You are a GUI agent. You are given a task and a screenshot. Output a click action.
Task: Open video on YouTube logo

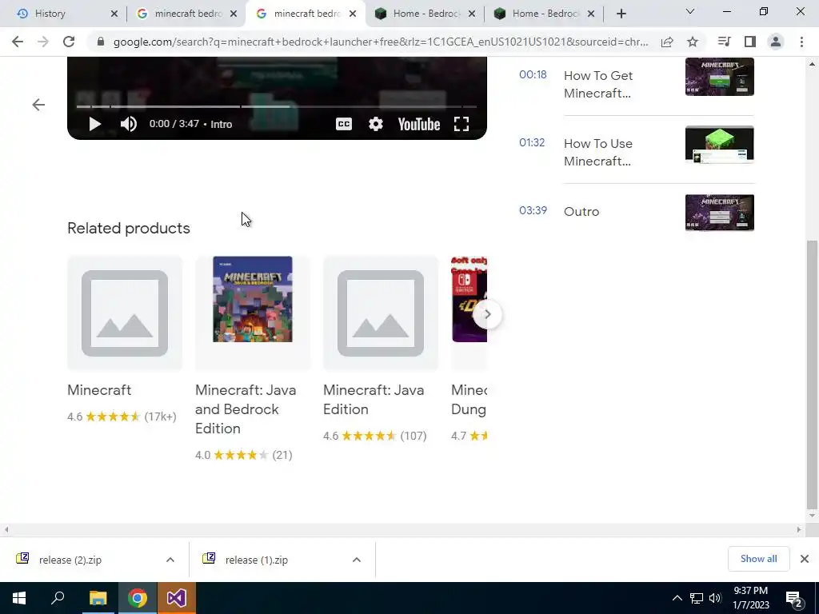419,124
